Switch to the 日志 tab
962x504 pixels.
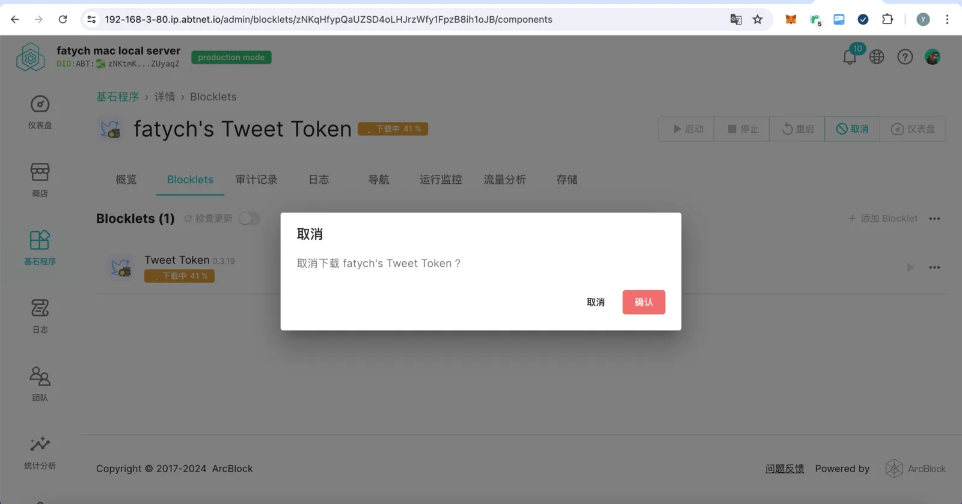tap(319, 180)
